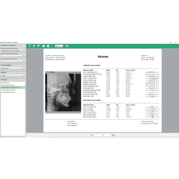The image size is (179, 179).
Task: Open the Tipo de Análisis dropdown
Action: (x=13, y=69)
